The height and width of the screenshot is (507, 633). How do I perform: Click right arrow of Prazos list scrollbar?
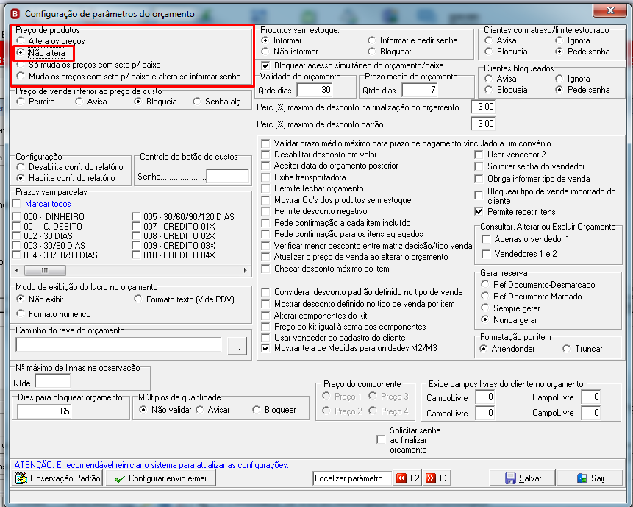(245, 270)
